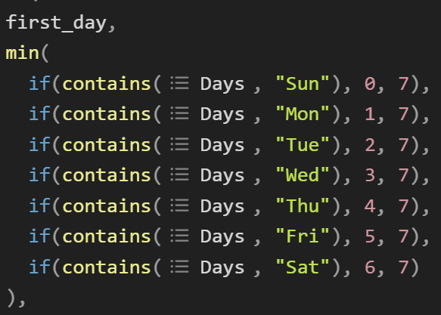Click the Days property icon on Sun line
The image size is (441, 315).
(x=180, y=84)
